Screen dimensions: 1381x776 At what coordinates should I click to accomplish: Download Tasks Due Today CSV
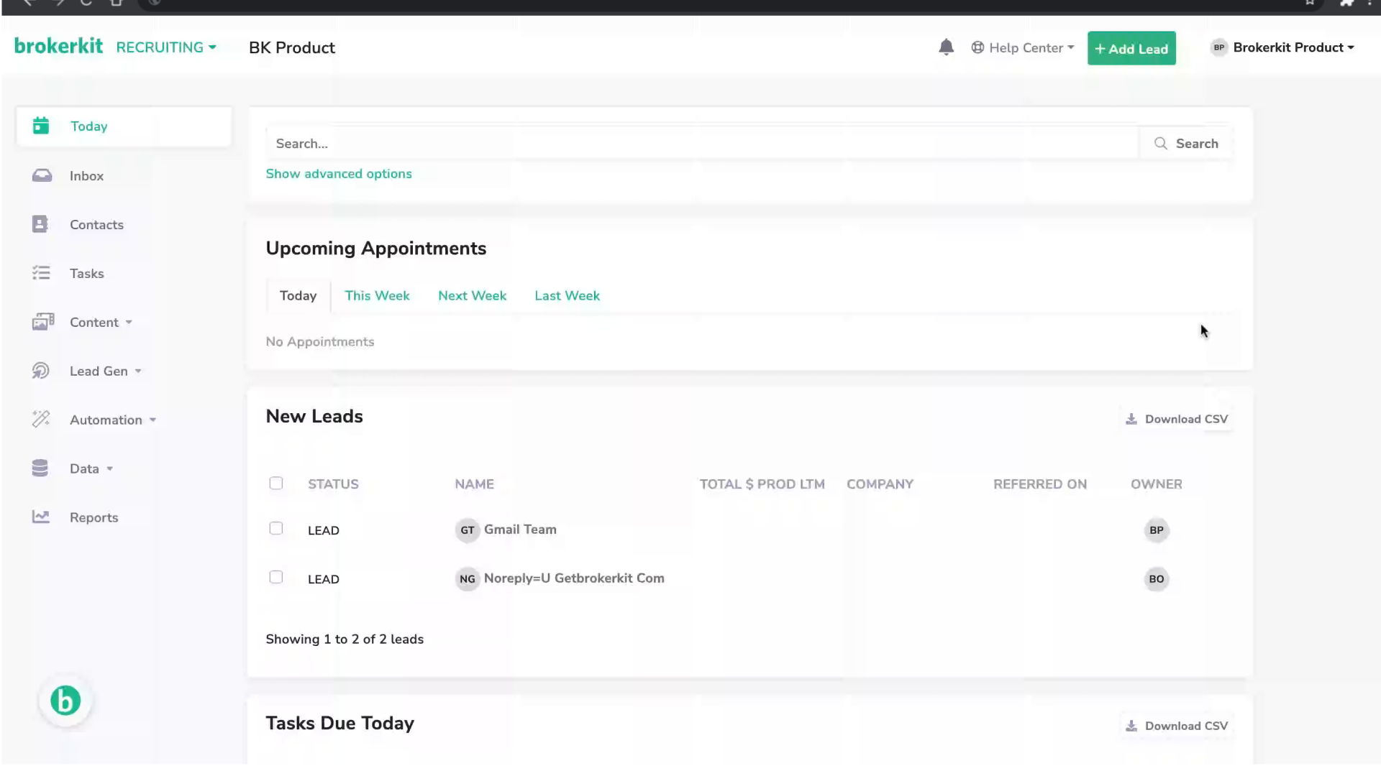[x=1177, y=726]
